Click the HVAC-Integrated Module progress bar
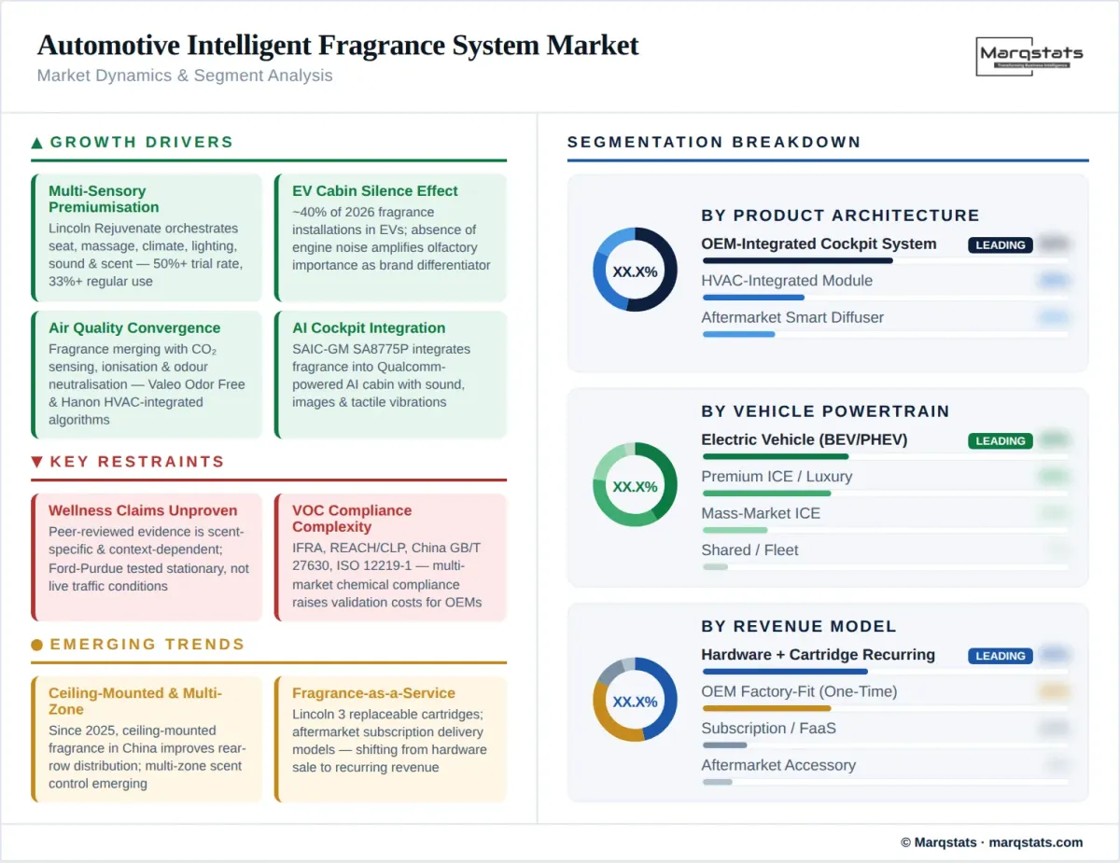1120x863 pixels. pyautogui.click(x=885, y=298)
